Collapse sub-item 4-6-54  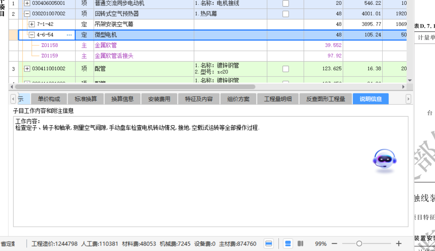point(32,35)
